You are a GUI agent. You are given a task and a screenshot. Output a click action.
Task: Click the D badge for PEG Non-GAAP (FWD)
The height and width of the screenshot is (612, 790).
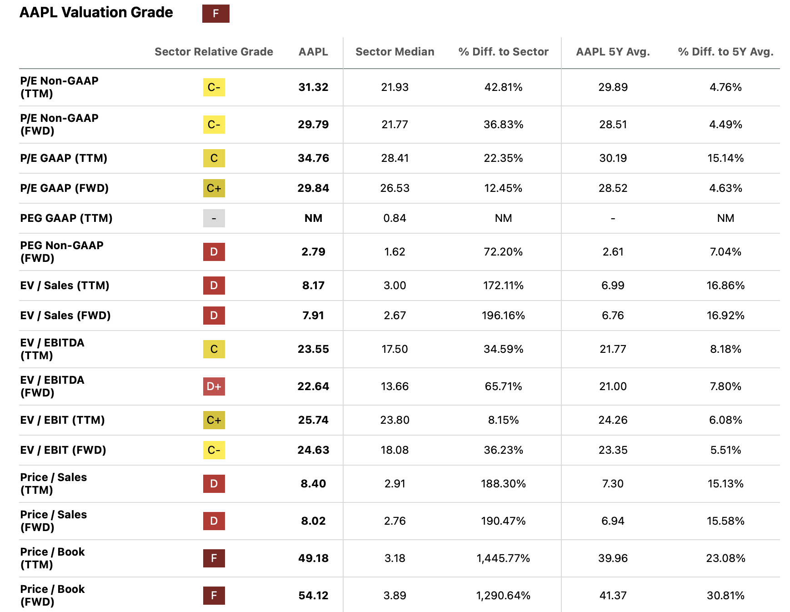(214, 252)
